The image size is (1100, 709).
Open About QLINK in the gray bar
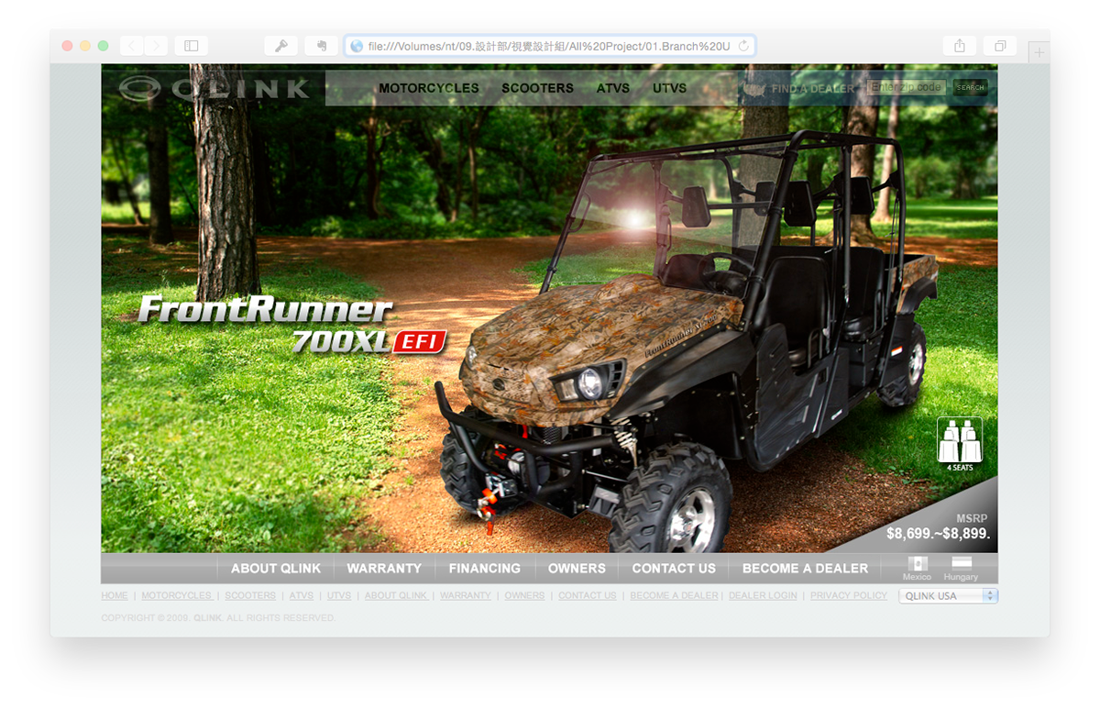pyautogui.click(x=276, y=569)
